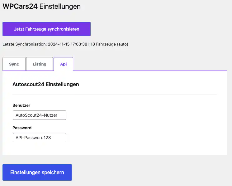Click the bold WPCars24 word in title
The width and height of the screenshot is (232, 186).
click(20, 6)
